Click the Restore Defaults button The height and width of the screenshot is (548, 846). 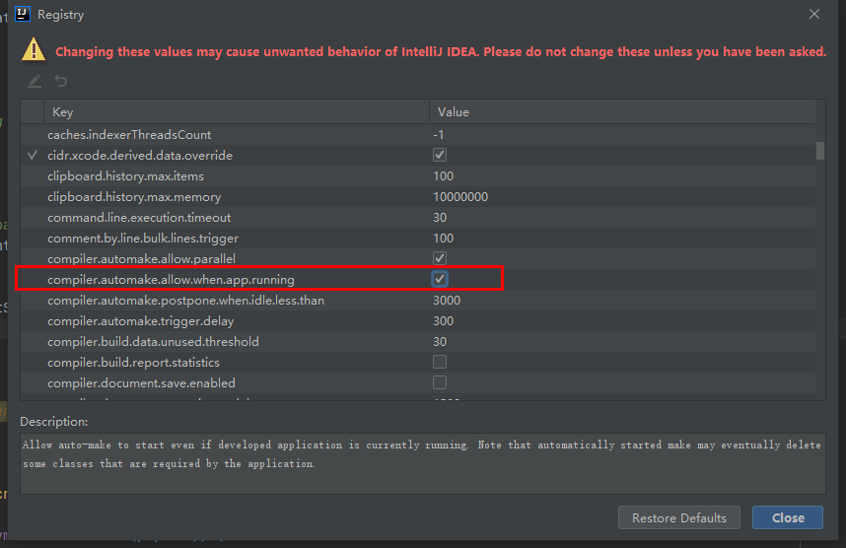(679, 517)
